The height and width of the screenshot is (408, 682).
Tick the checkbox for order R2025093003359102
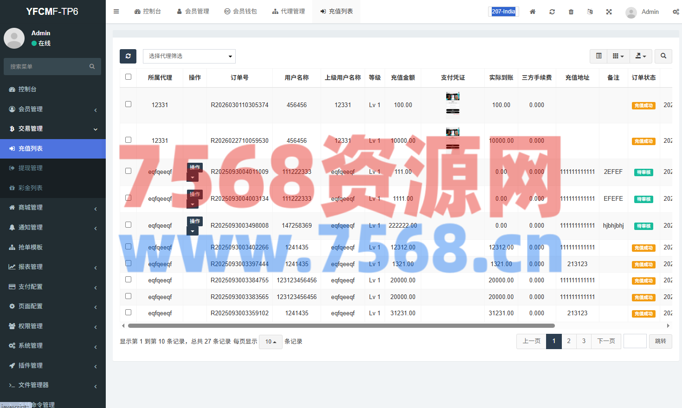[129, 312]
